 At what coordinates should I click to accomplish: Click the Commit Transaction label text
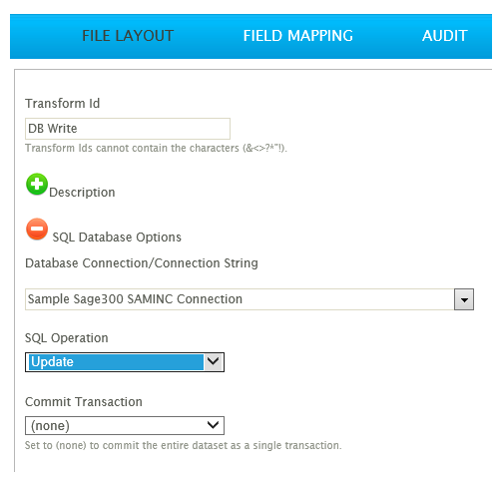[x=84, y=402]
